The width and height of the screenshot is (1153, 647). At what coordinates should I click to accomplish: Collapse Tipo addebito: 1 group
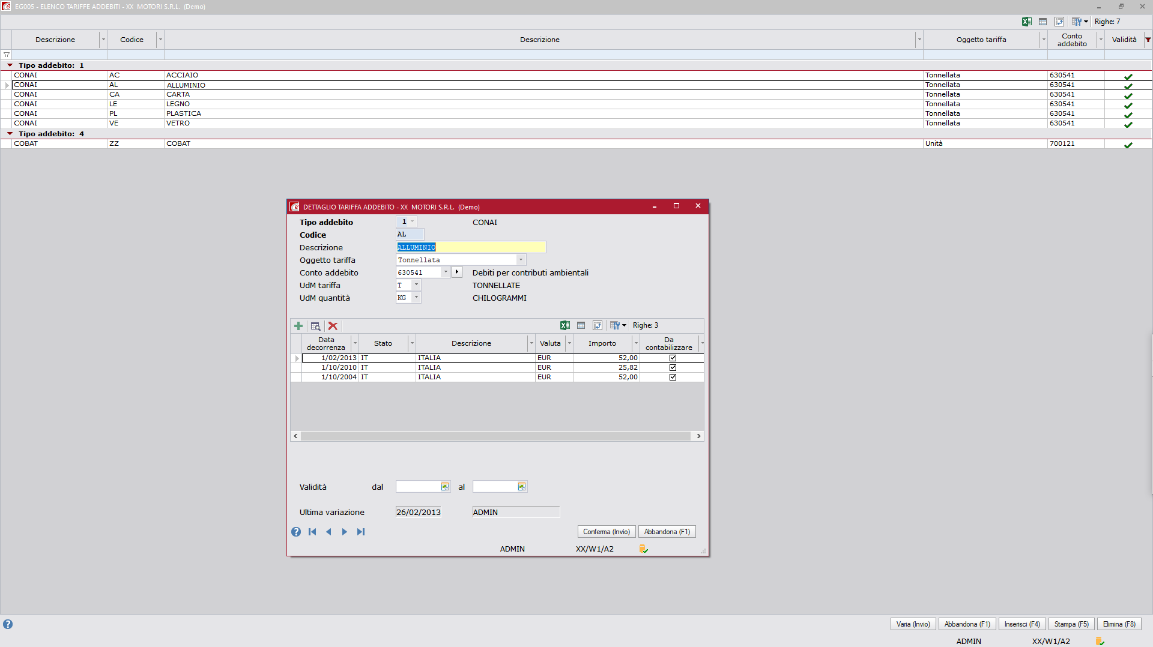pos(10,65)
